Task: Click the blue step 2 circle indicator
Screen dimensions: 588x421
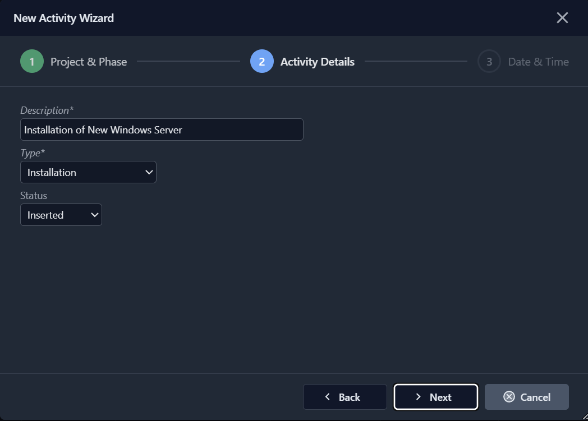Action: 261,61
